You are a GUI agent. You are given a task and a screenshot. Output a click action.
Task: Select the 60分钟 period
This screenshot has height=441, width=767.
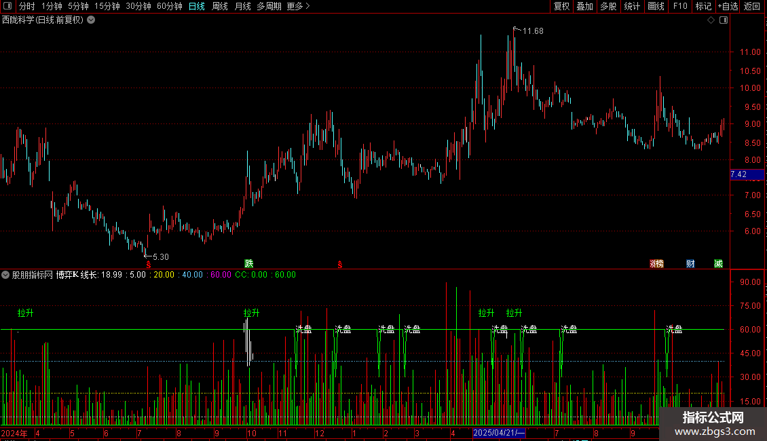click(x=169, y=6)
